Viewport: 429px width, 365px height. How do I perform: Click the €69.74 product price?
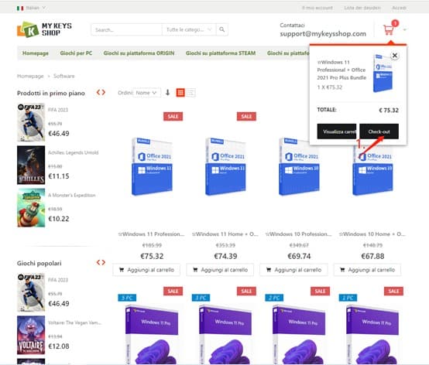(299, 256)
